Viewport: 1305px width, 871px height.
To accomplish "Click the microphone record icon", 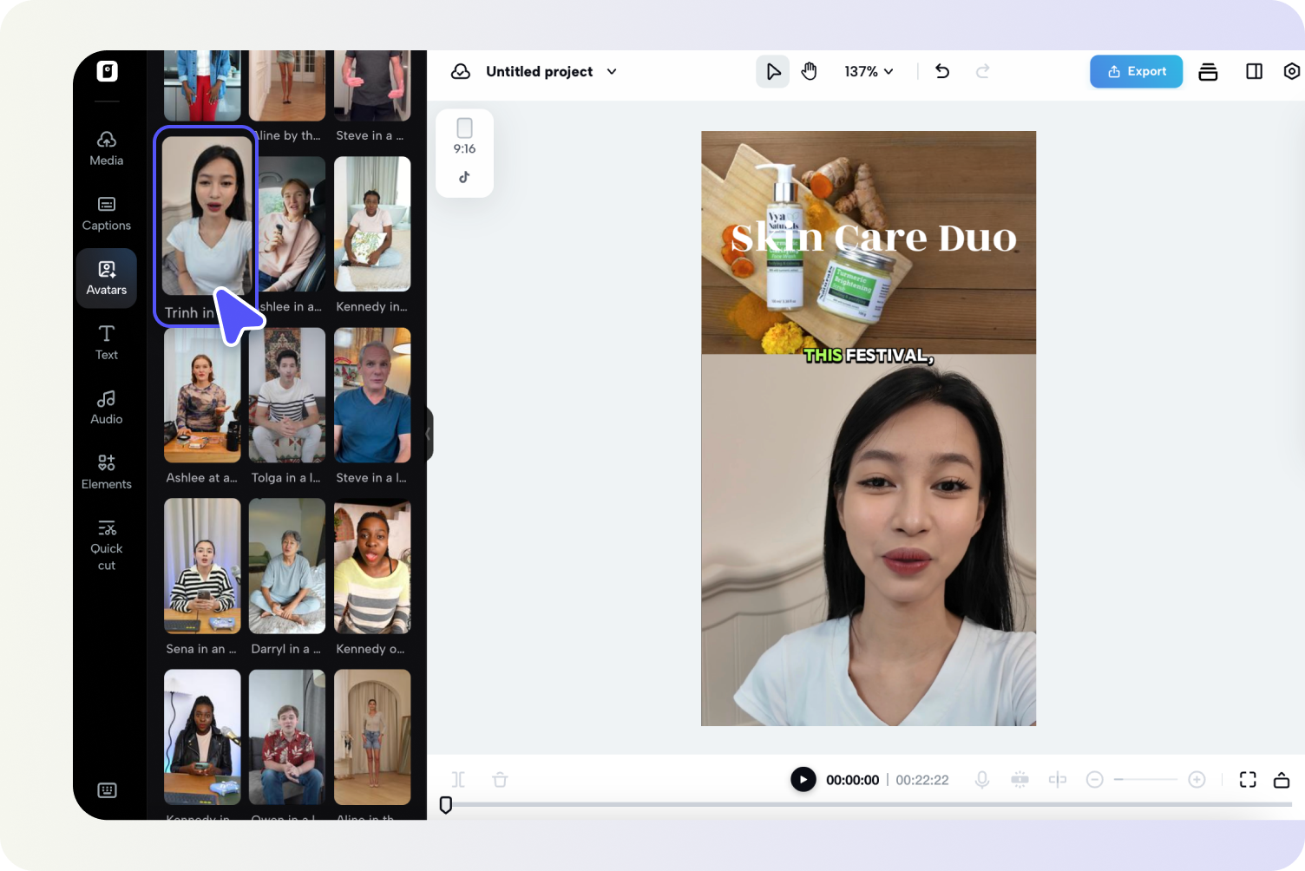I will pos(982,780).
